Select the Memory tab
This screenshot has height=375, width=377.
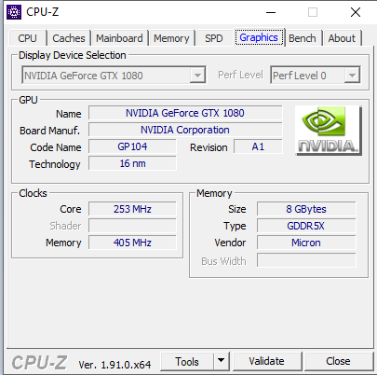pyautogui.click(x=171, y=38)
